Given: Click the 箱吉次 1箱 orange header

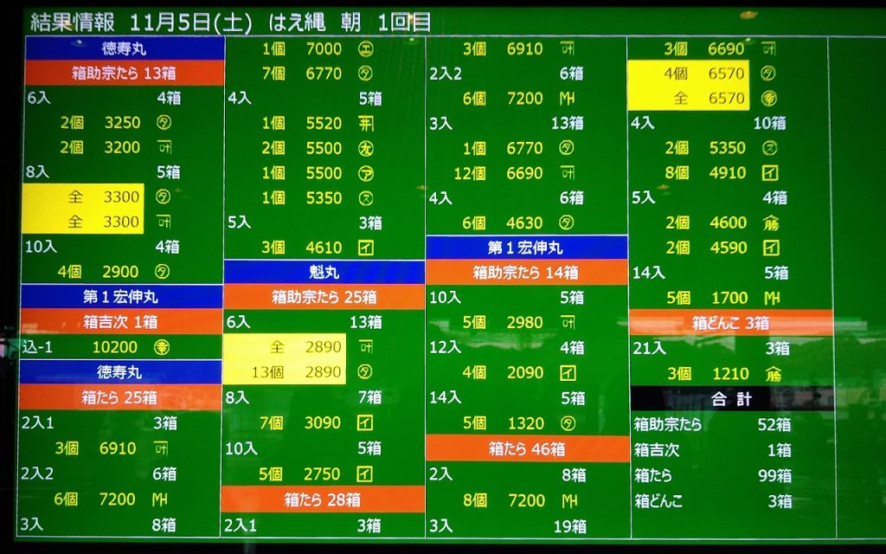Looking at the screenshot, I should pyautogui.click(x=121, y=322).
